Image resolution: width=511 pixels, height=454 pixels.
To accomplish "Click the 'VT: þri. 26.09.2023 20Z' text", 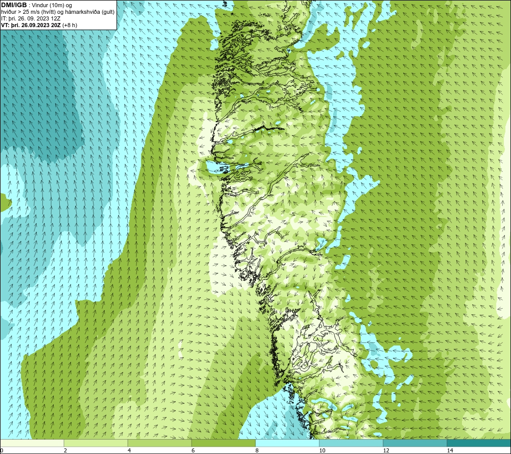I will [31, 25].
